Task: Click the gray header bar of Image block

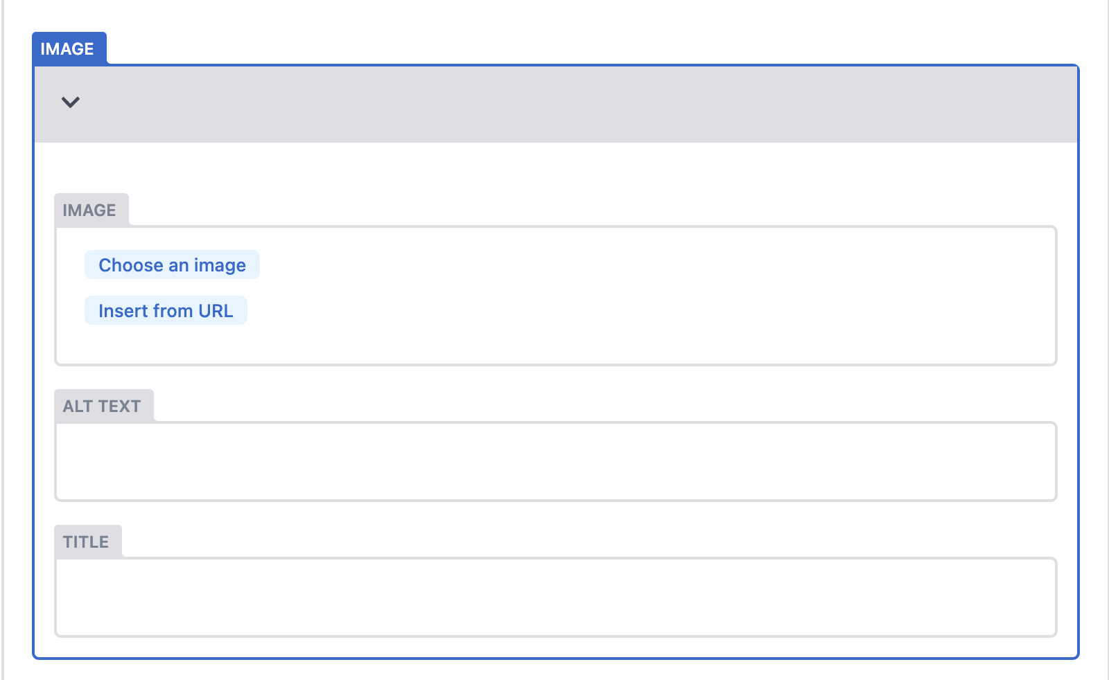Action: pyautogui.click(x=554, y=104)
